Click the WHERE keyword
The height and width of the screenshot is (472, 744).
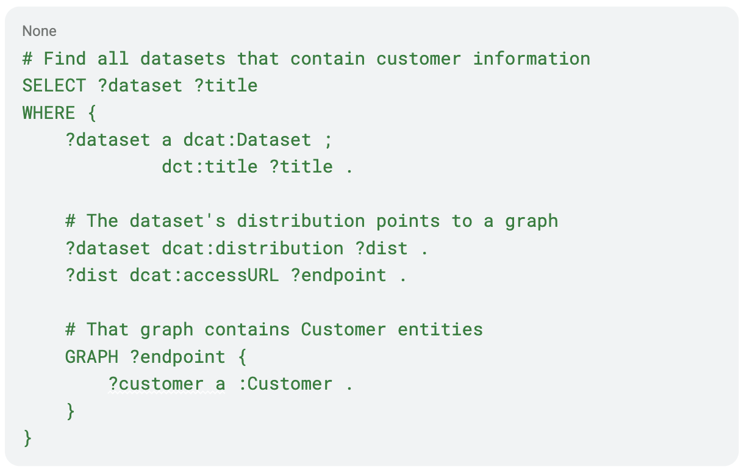(49, 113)
